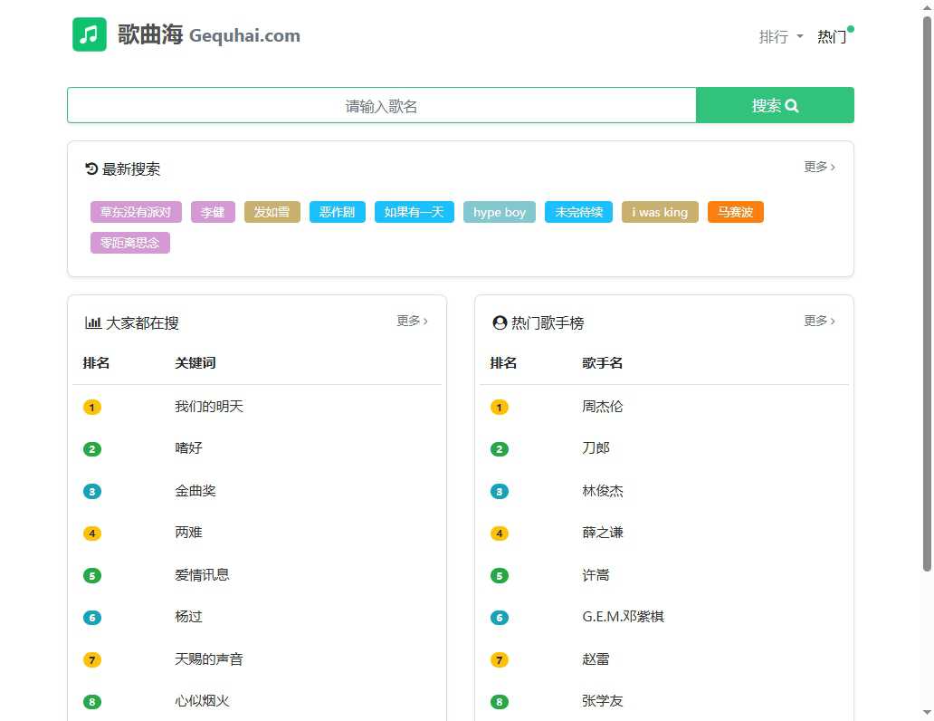
Task: Click the history icon beside 最新搜索
Action: pos(91,168)
